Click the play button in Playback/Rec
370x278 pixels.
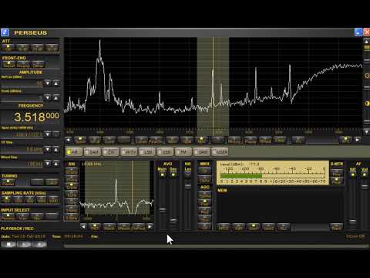pyautogui.click(x=25, y=244)
